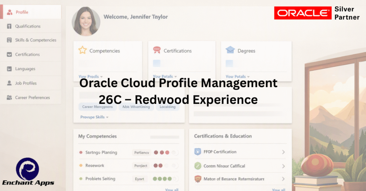Image resolution: width=366 pixels, height=191 pixels.
Task: Click View all under My Competencies
Action: pos(172,189)
